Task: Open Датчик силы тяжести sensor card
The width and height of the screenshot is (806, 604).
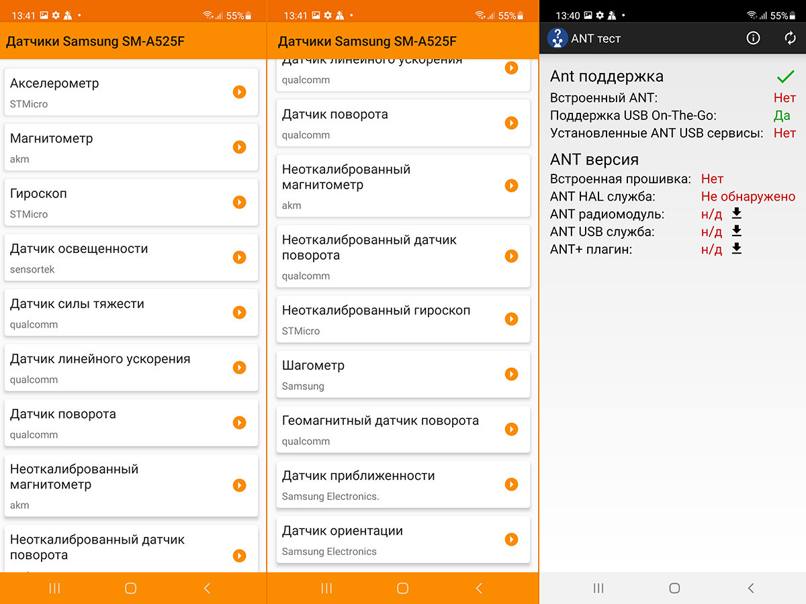Action: (x=131, y=312)
